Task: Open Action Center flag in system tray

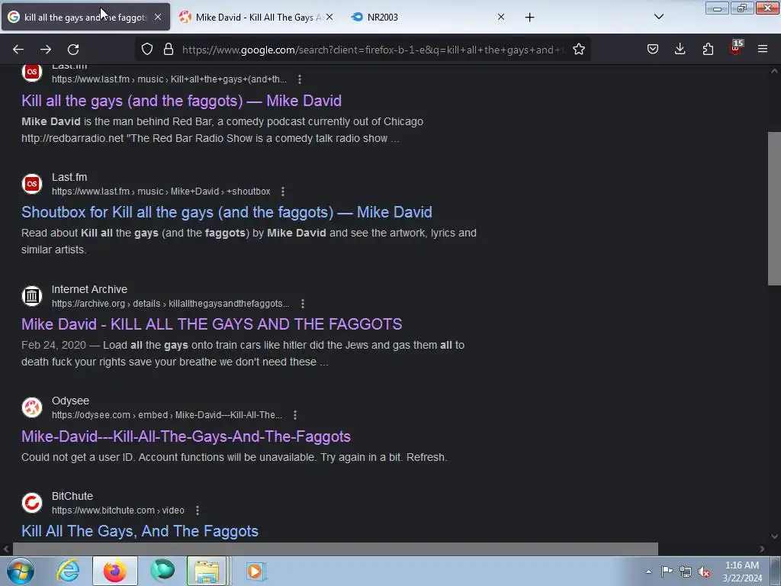Action: [667, 571]
